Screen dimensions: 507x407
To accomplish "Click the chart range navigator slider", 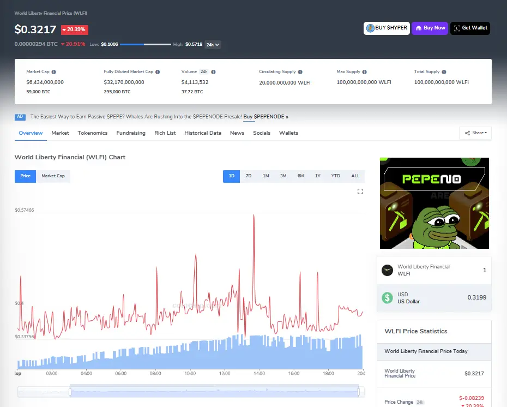I will click(x=214, y=392).
